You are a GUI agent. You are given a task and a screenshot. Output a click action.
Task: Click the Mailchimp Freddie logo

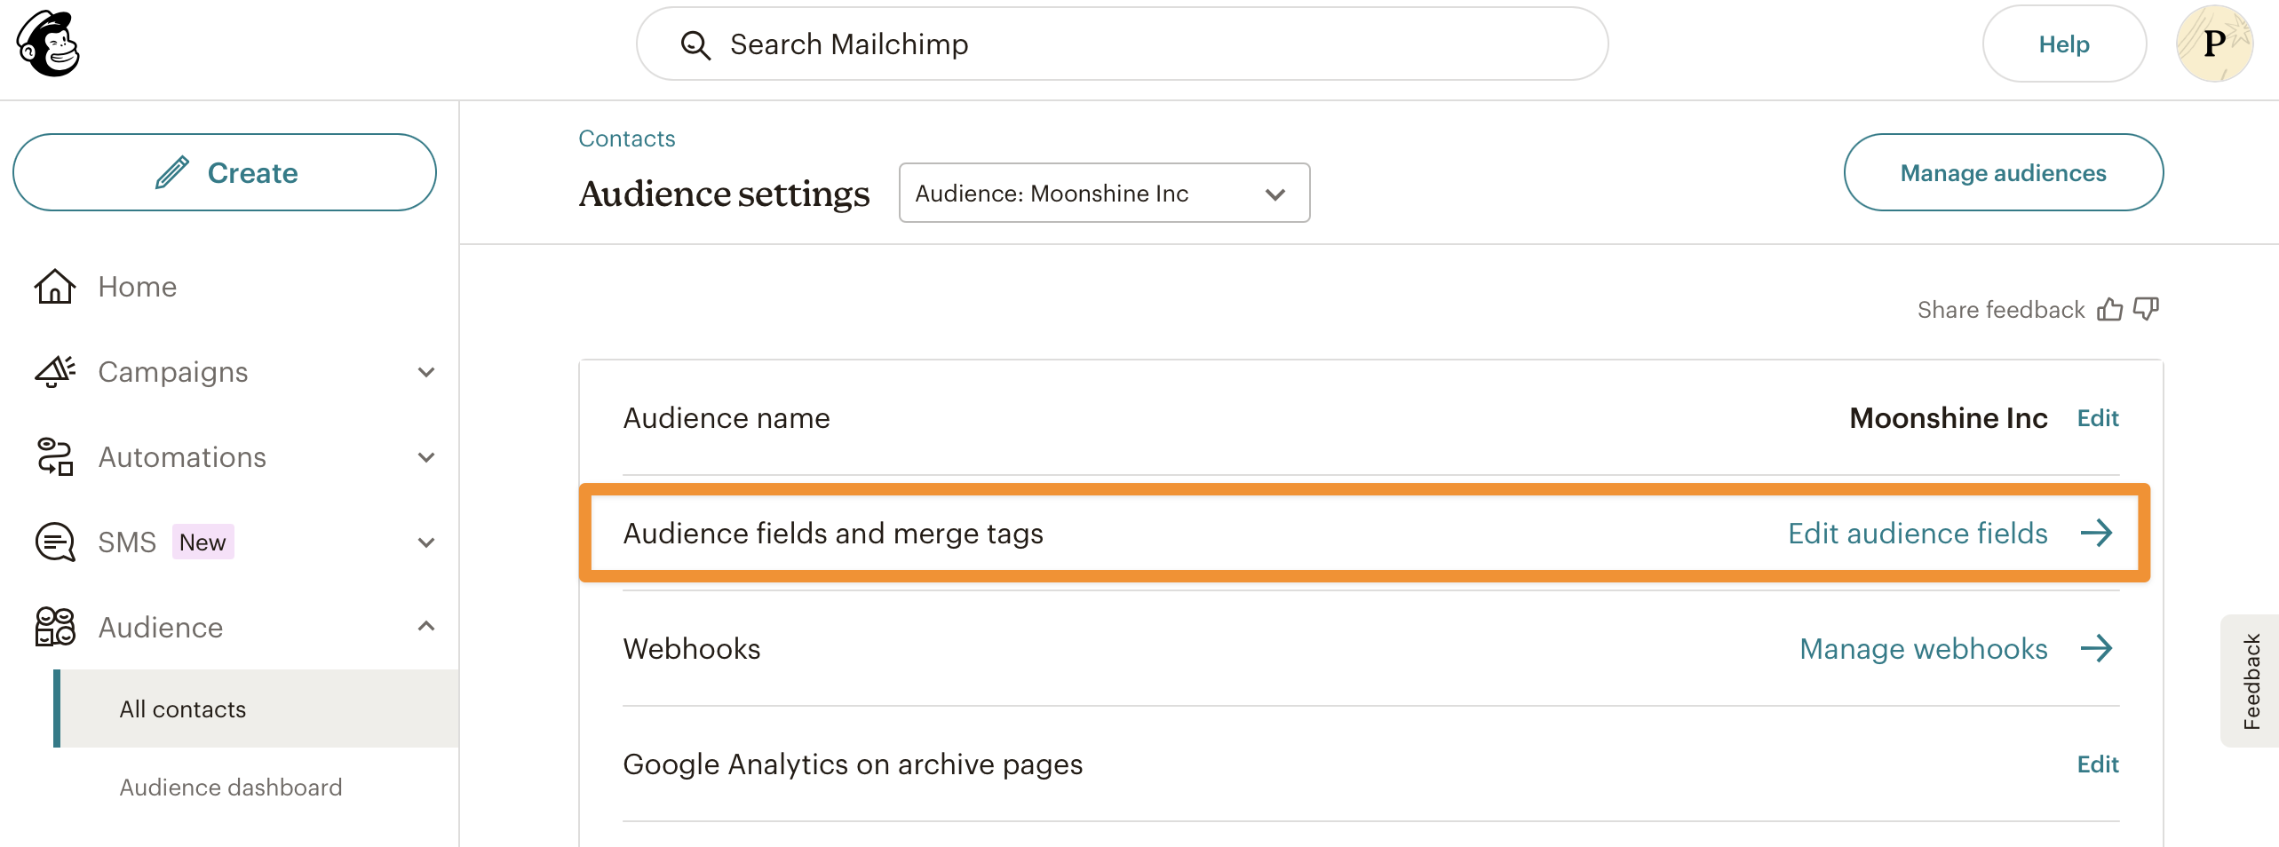[x=49, y=44]
